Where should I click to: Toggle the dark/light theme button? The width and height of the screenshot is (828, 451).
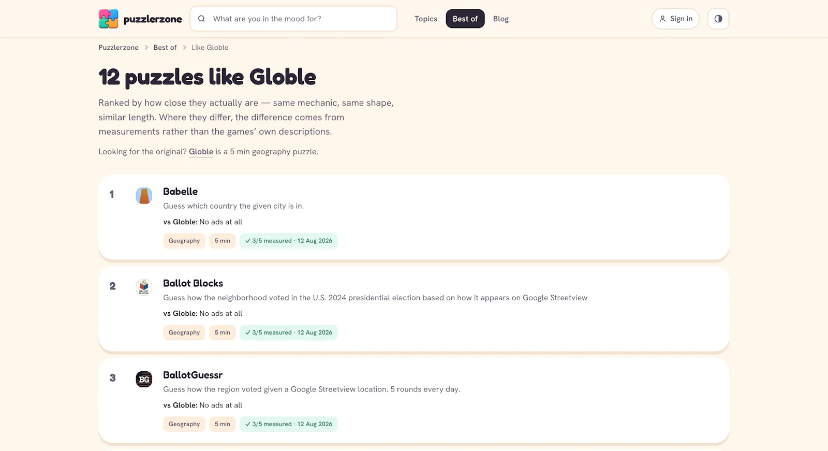pos(718,19)
